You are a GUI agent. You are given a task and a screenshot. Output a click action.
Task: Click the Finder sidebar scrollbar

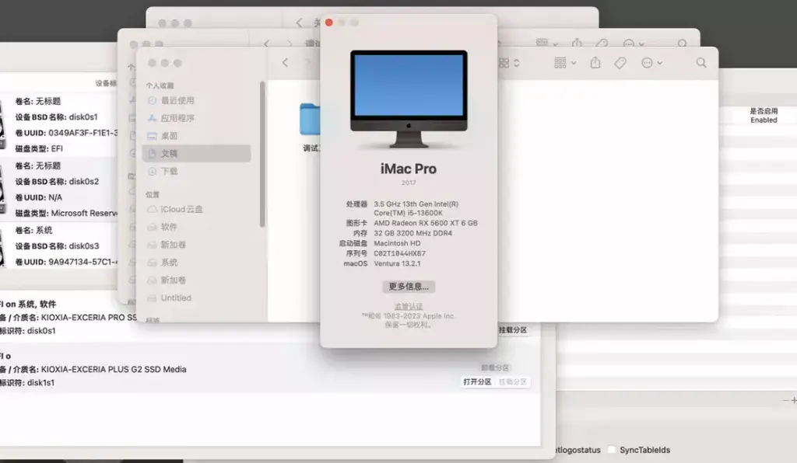click(262, 154)
